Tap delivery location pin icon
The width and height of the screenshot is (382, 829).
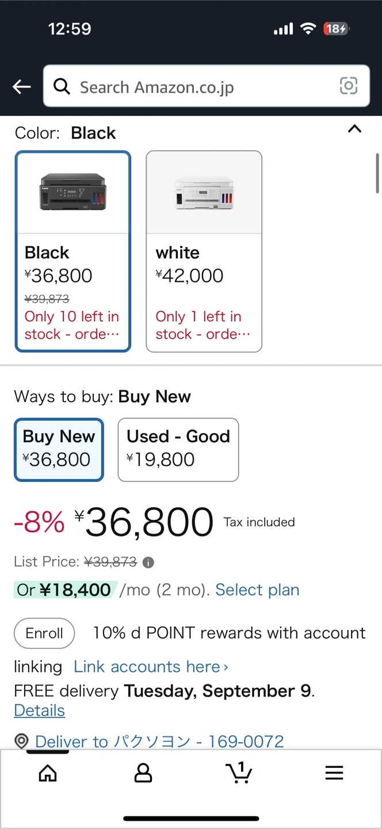21,741
